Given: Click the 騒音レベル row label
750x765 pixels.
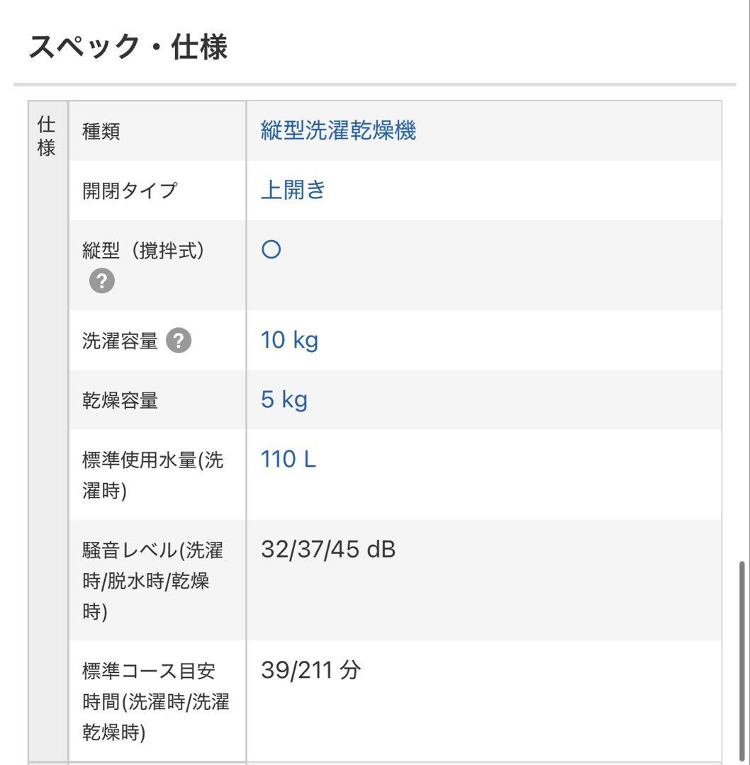Looking at the screenshot, I should point(152,580).
